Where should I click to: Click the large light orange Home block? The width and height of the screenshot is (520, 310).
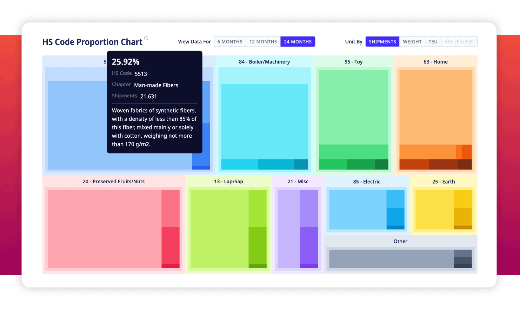pyautogui.click(x=435, y=107)
